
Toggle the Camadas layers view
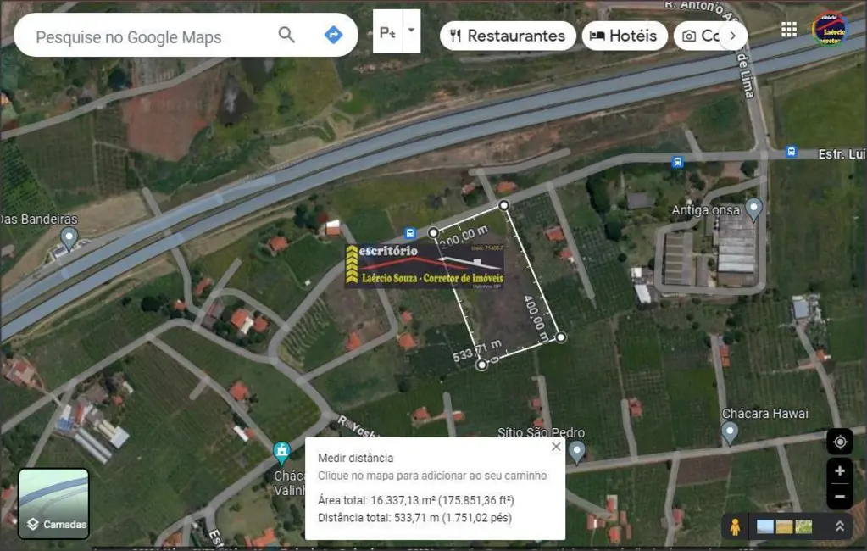click(53, 504)
